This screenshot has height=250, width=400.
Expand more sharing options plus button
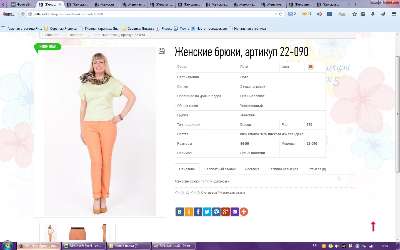(x=244, y=212)
